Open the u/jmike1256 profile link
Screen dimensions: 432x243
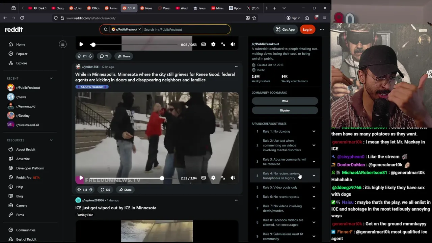(90, 67)
